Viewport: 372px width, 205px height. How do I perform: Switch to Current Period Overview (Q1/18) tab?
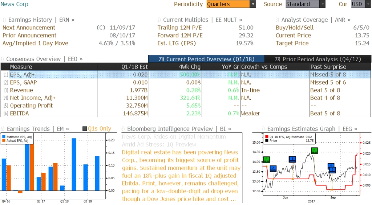pyautogui.click(x=206, y=59)
